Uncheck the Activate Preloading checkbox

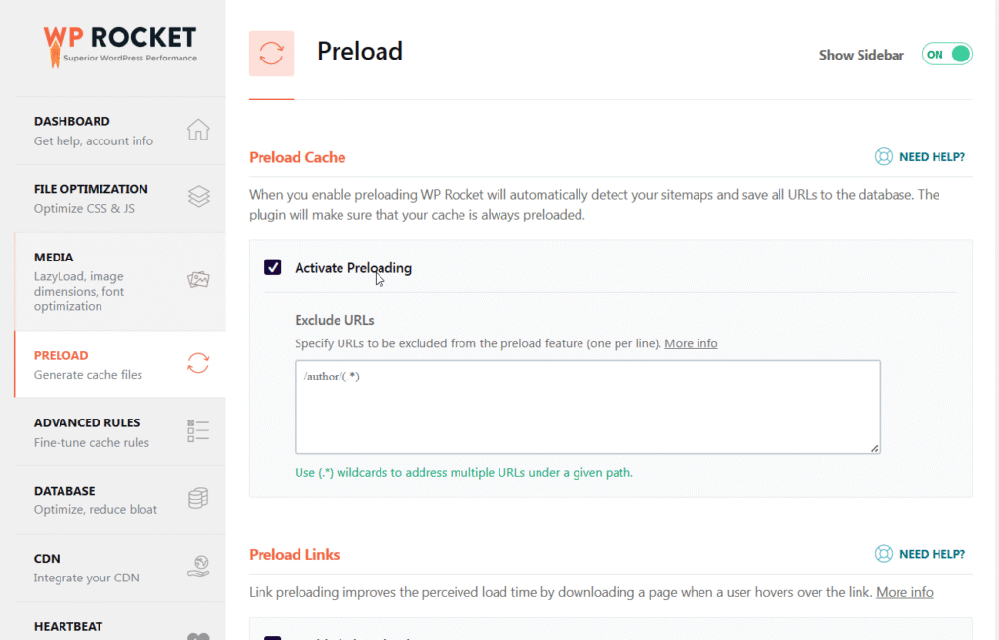(x=273, y=267)
